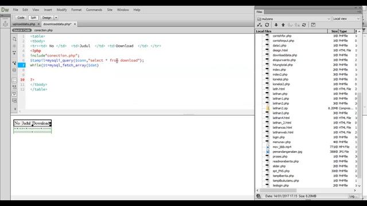Open the Window menu
This screenshot has width=367, height=206.
[x=123, y=10]
